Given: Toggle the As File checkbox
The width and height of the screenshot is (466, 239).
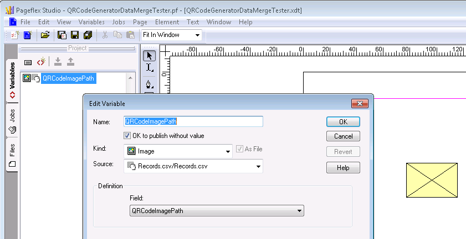Looking at the screenshot, I should pyautogui.click(x=239, y=149).
